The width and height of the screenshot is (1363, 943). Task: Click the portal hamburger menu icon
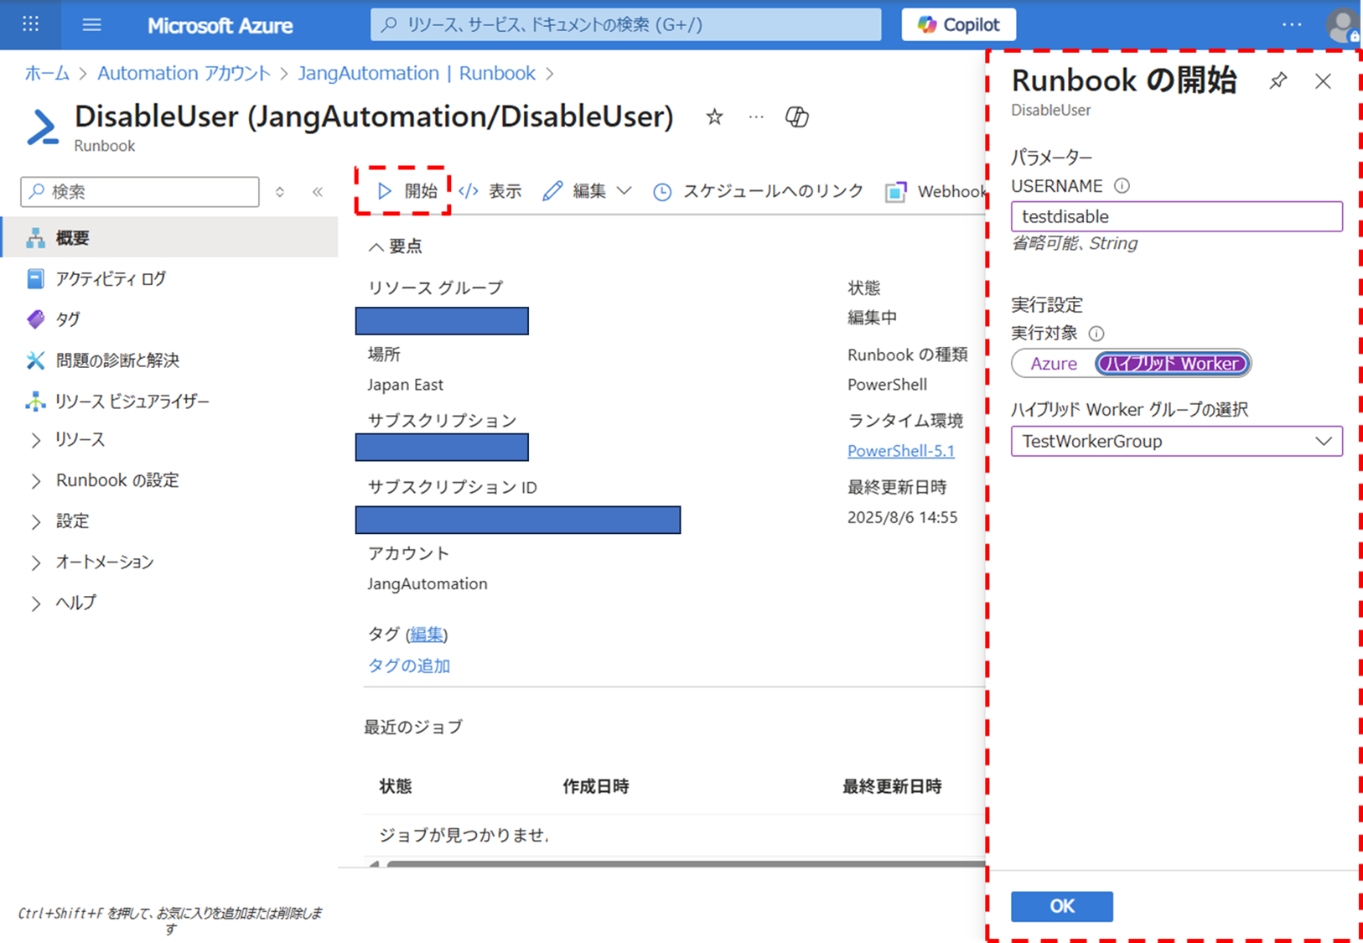[91, 23]
